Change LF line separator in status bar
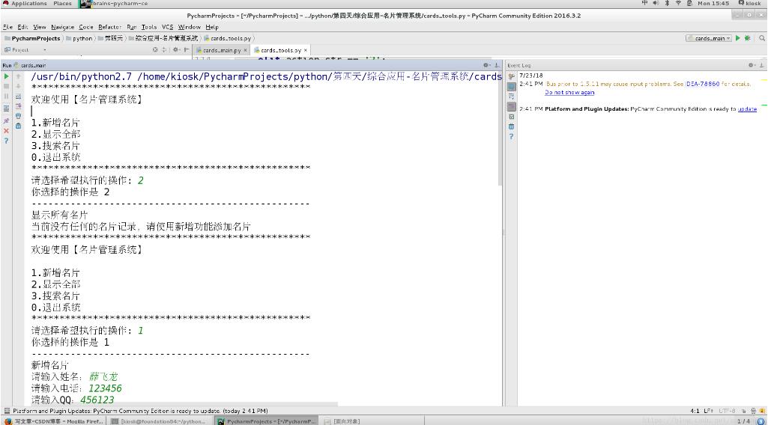Image resolution: width=768 pixels, height=425 pixels. (708, 411)
